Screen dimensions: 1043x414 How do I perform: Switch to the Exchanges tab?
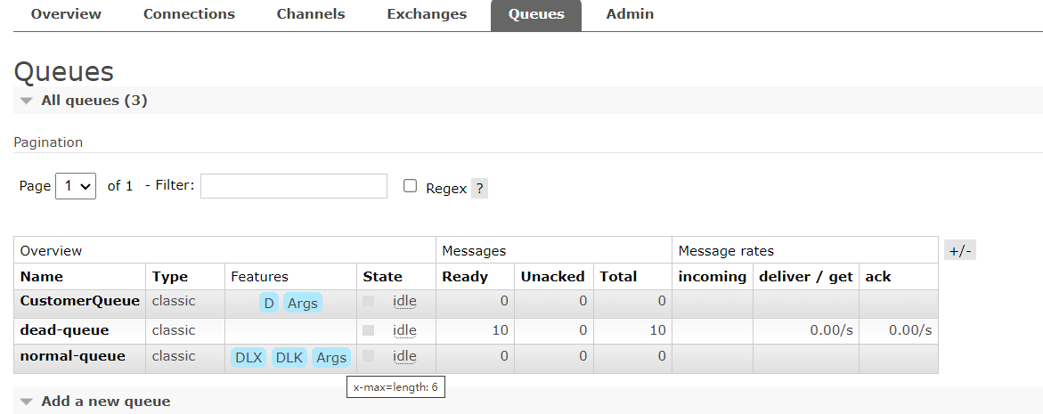pos(427,14)
